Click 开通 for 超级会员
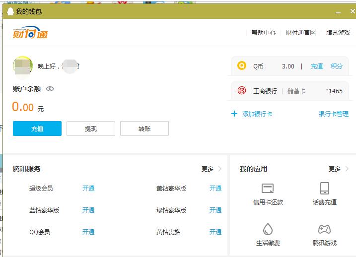This screenshot has width=356, height=257. tap(88, 188)
